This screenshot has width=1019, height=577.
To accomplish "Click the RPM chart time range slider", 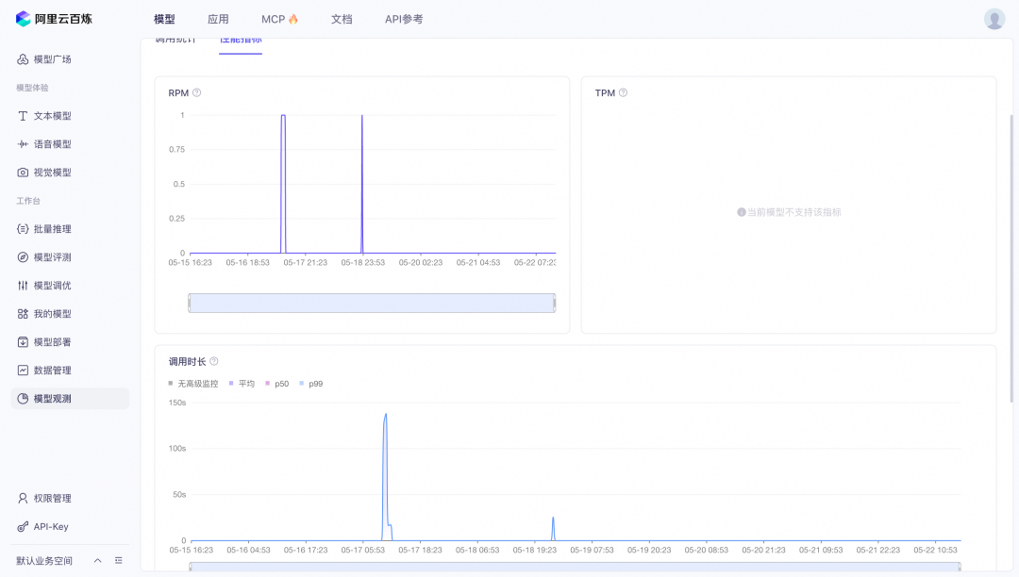I will tap(372, 303).
